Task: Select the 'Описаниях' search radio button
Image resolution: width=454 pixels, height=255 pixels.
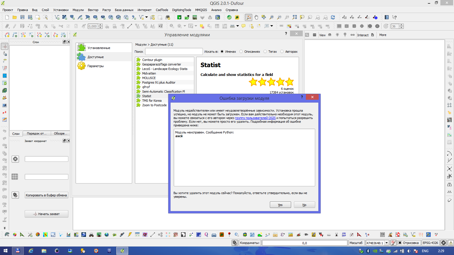Action: pos(241,52)
